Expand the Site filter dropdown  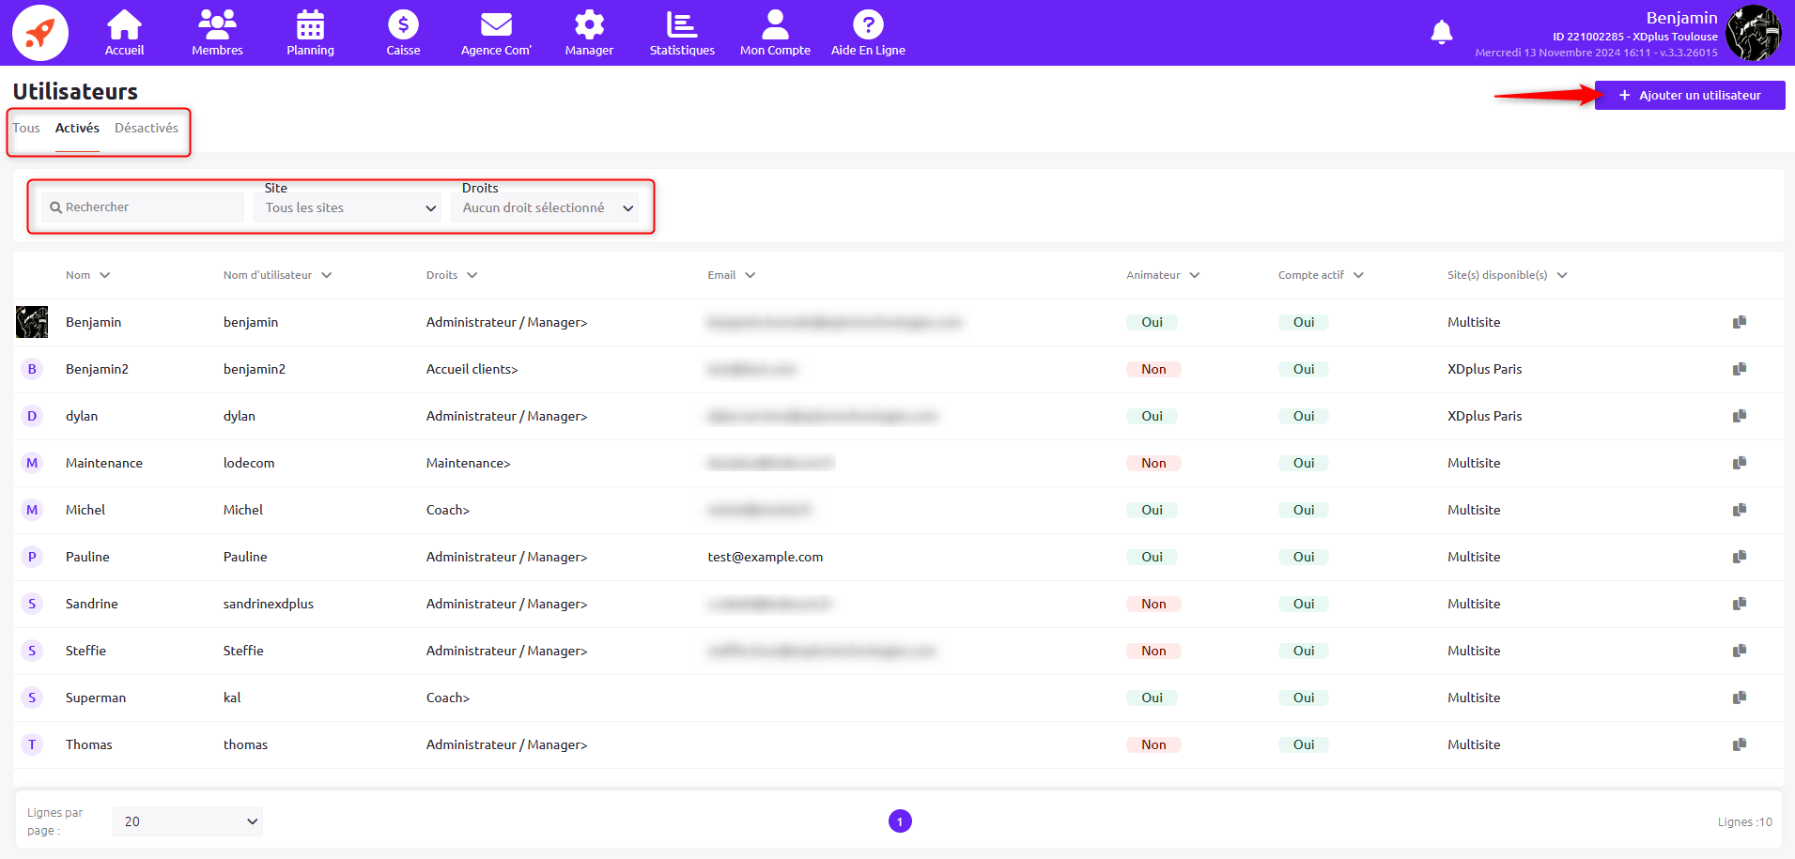pos(348,207)
